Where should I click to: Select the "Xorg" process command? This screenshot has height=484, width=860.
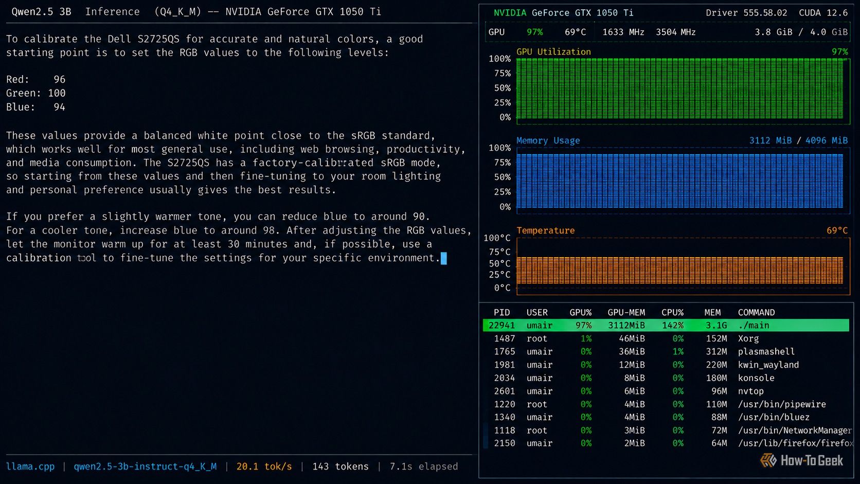[748, 338]
